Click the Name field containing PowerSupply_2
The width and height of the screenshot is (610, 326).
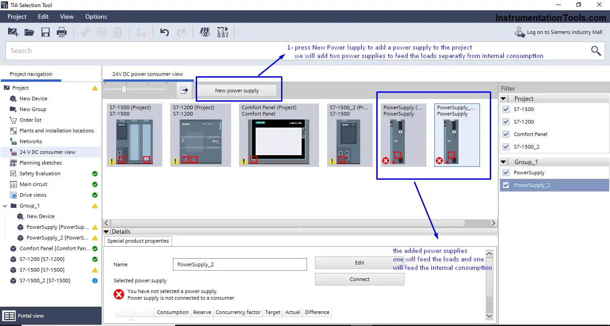[x=240, y=264]
